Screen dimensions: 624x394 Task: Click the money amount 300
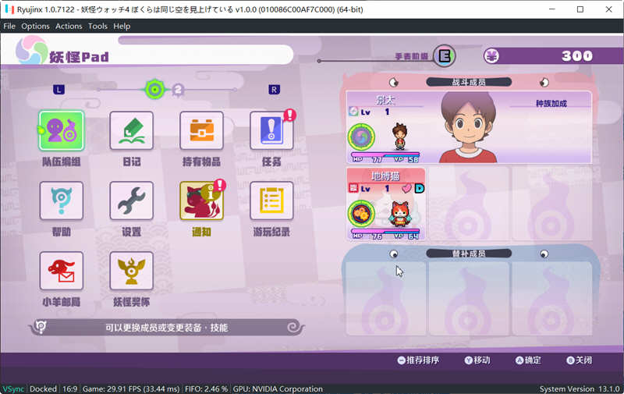pos(577,55)
